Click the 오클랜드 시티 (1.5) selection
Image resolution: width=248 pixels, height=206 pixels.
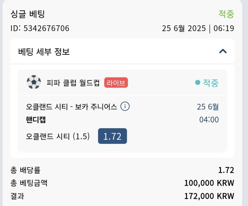tap(58, 136)
